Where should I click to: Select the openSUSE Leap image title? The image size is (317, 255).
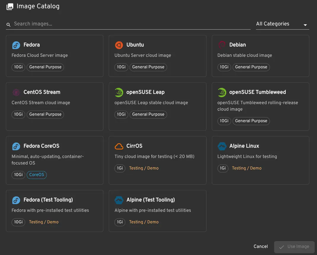(x=145, y=92)
